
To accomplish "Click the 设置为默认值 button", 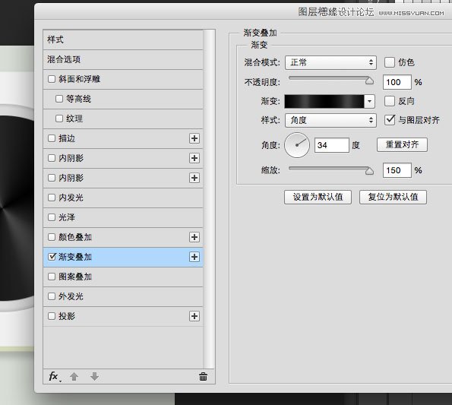I will 318,197.
